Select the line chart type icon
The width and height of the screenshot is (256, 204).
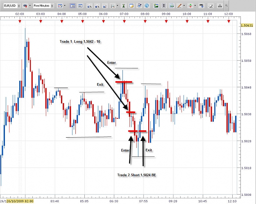[x=60, y=6]
